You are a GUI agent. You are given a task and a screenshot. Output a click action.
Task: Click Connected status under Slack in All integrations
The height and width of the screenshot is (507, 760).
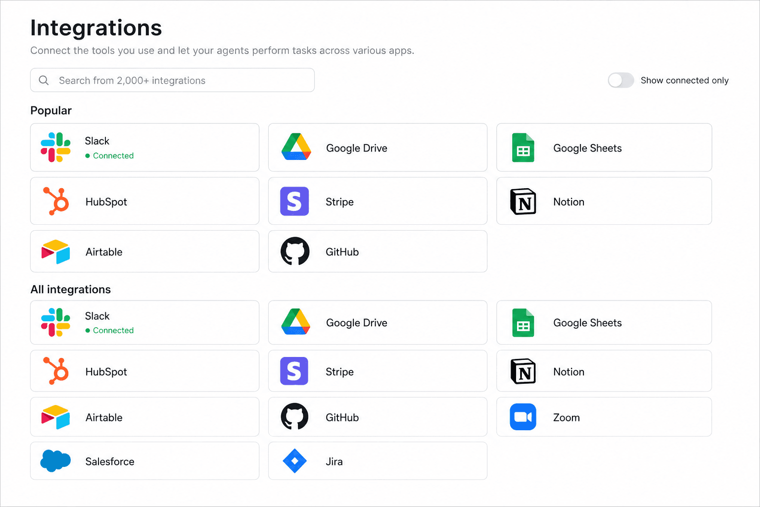(x=109, y=330)
